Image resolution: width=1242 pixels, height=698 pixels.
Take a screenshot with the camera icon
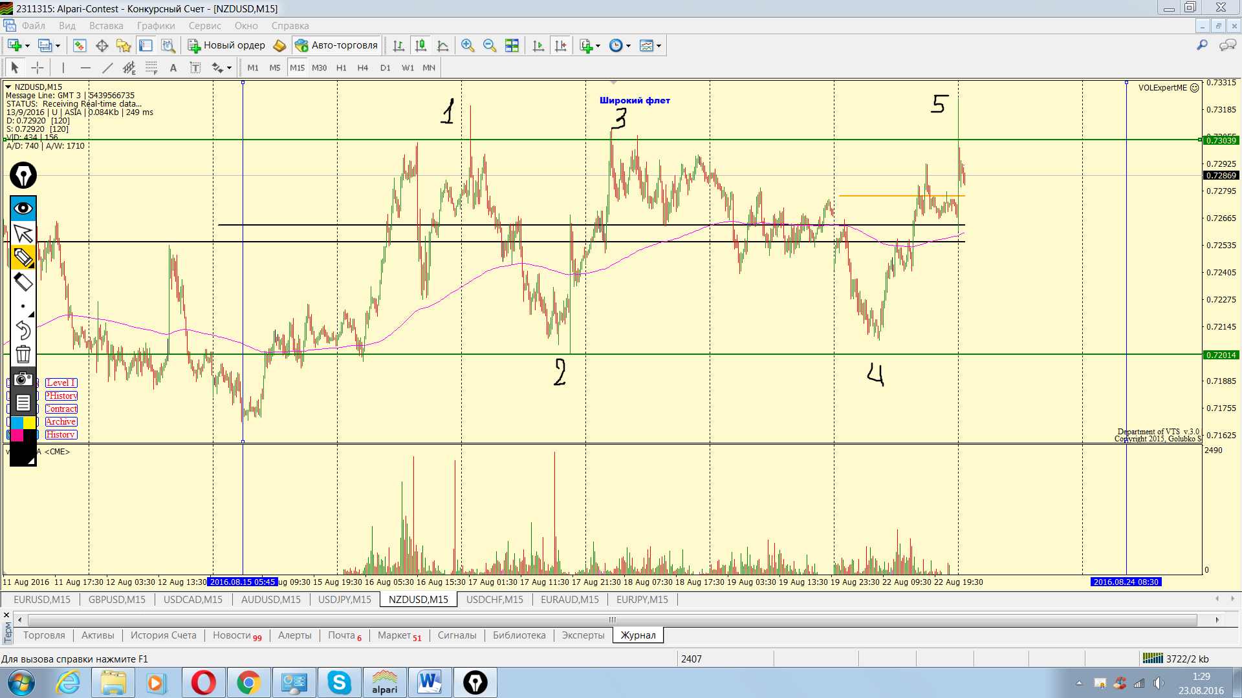pos(23,379)
